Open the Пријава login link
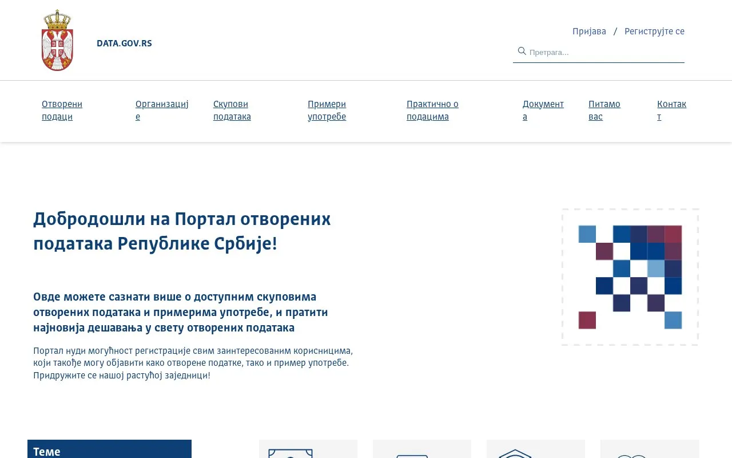This screenshot has width=732, height=458. (589, 31)
